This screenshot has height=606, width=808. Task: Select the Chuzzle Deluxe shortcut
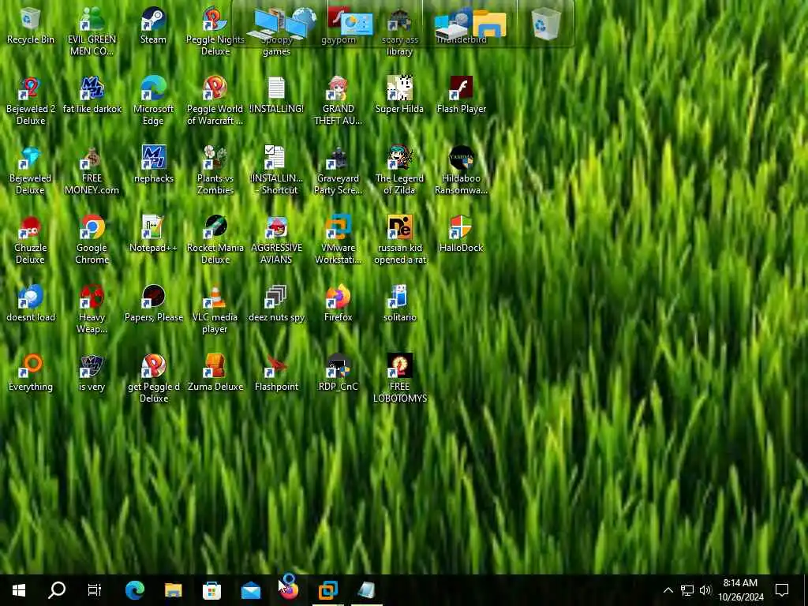point(31,240)
